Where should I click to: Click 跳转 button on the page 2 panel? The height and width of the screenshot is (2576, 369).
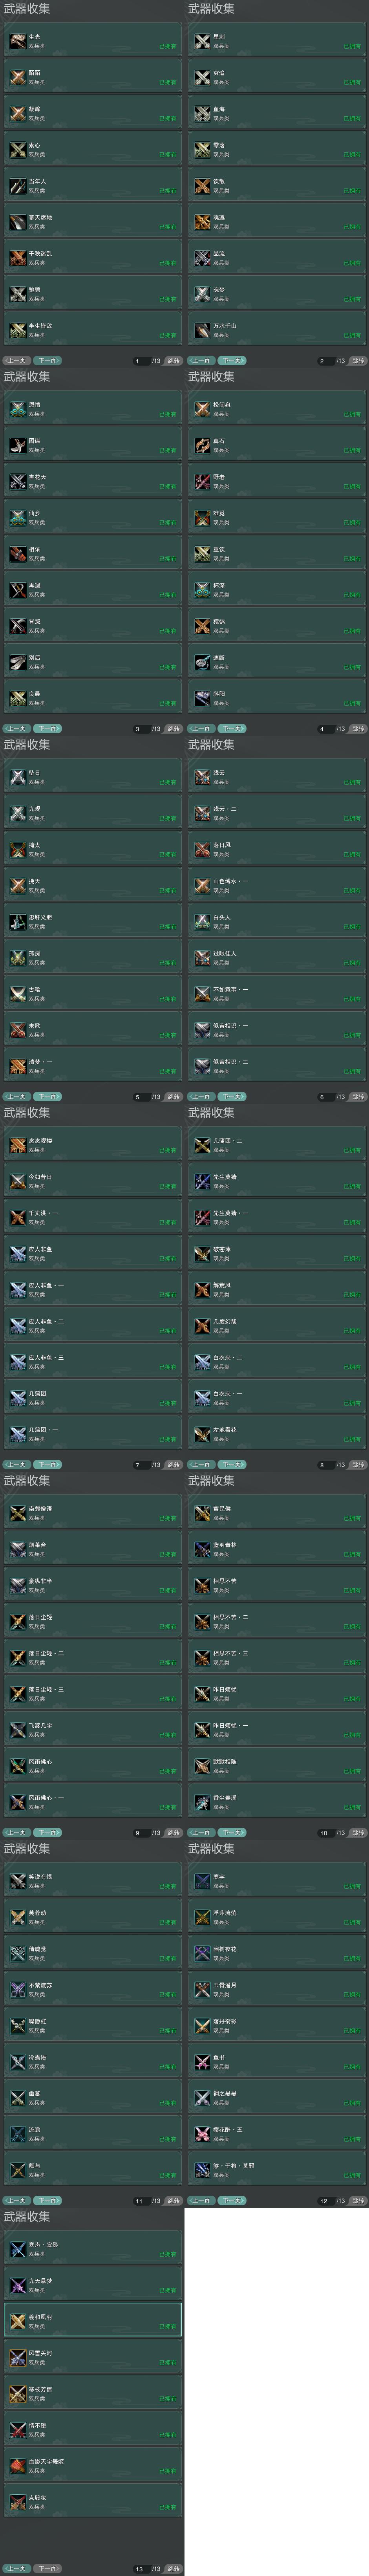click(x=358, y=361)
